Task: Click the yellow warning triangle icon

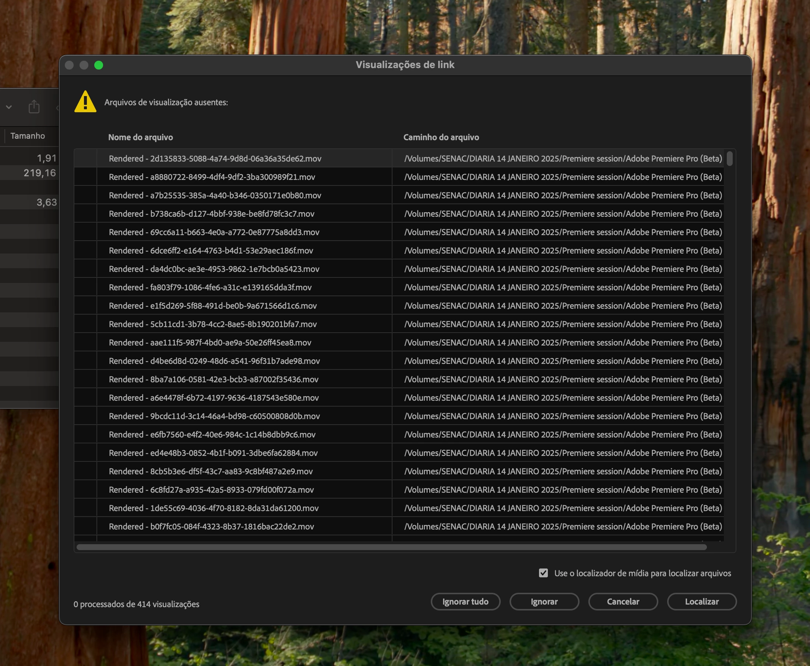Action: click(85, 102)
